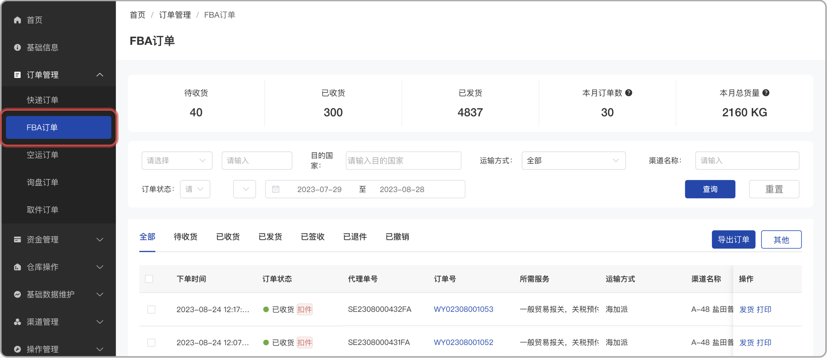Click the calendar icon in date range picker
The height and width of the screenshot is (358, 827).
point(276,189)
